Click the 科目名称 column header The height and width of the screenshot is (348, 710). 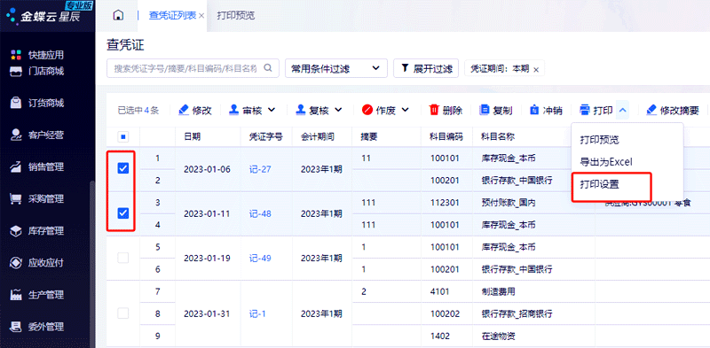498,136
